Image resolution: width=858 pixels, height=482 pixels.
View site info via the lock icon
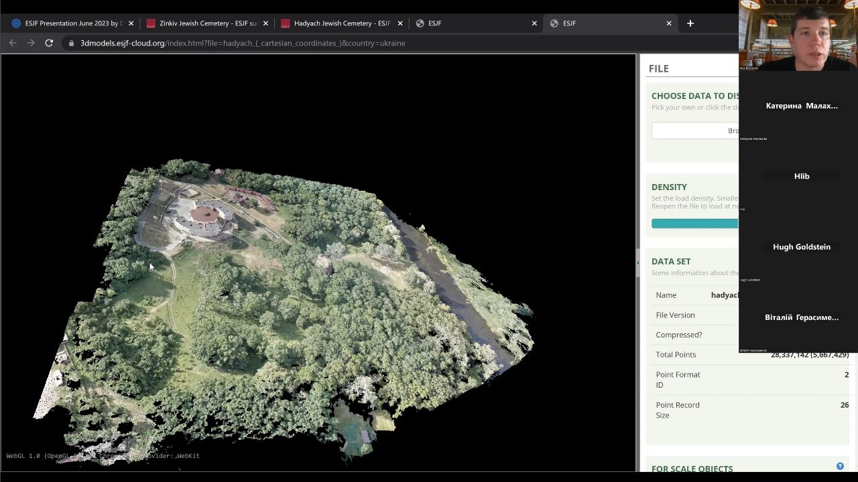pos(71,43)
